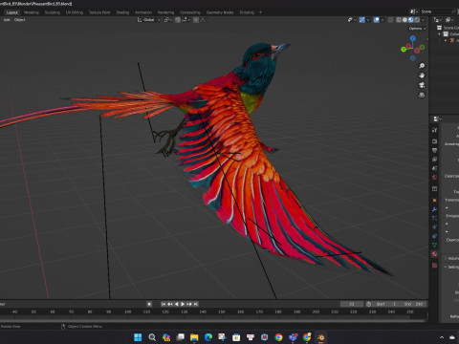Viewport: 459px width, 344px height.
Task: Open the viewport shading options dropdown
Action: (424, 20)
